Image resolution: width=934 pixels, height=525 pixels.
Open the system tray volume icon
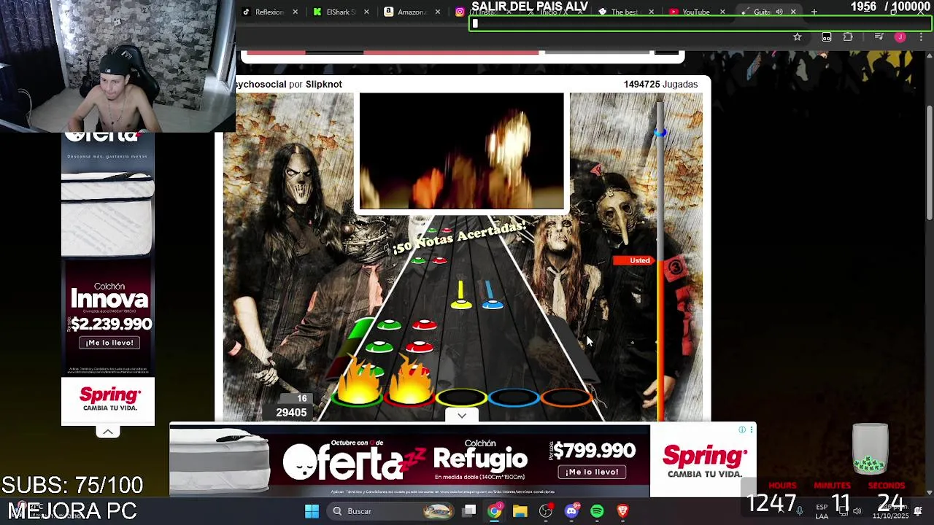coord(857,511)
